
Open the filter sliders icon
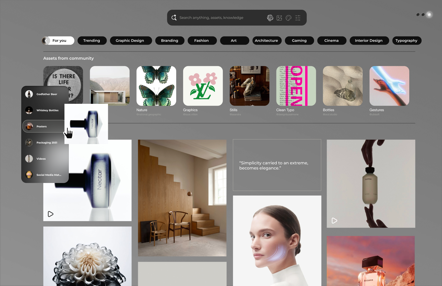298,18
